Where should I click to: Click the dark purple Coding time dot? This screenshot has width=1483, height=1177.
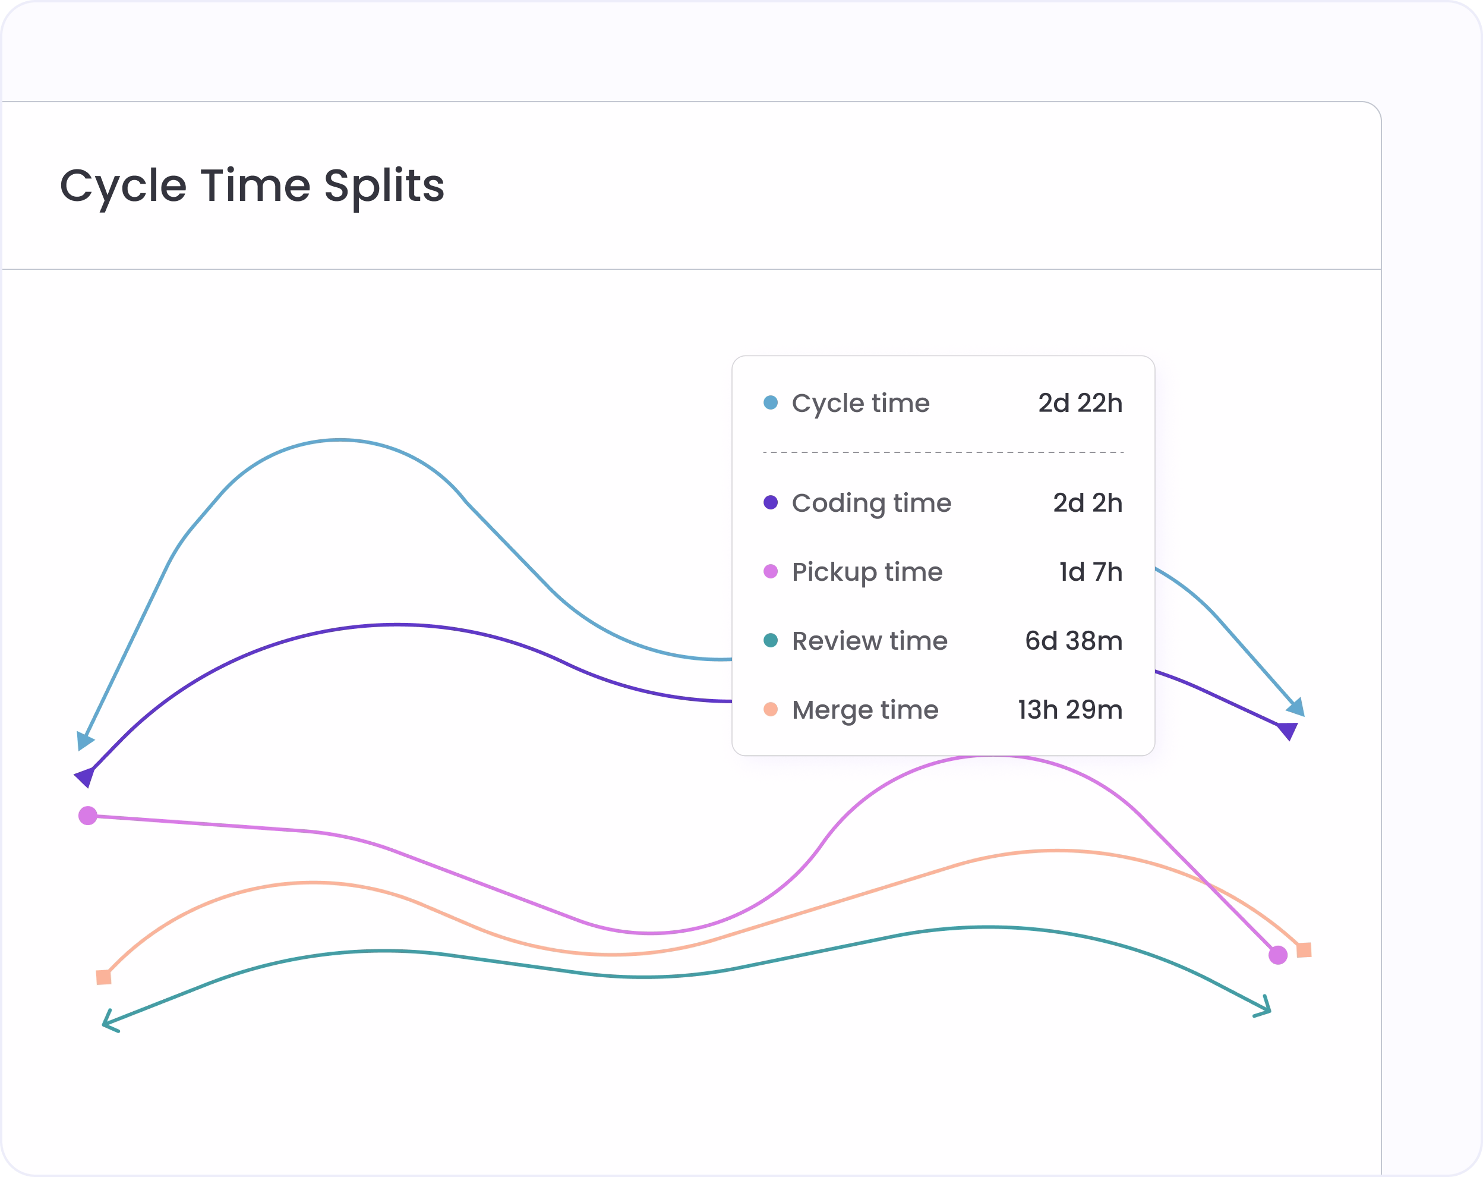tap(771, 502)
